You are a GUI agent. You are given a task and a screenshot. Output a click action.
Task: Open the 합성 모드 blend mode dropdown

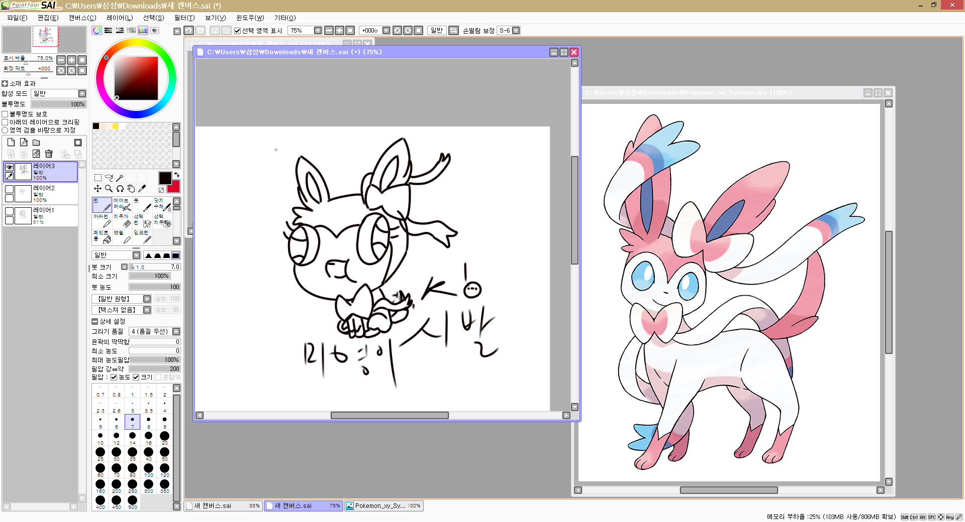click(82, 94)
